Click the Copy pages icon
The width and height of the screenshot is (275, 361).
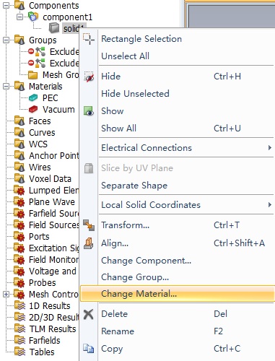point(89,349)
